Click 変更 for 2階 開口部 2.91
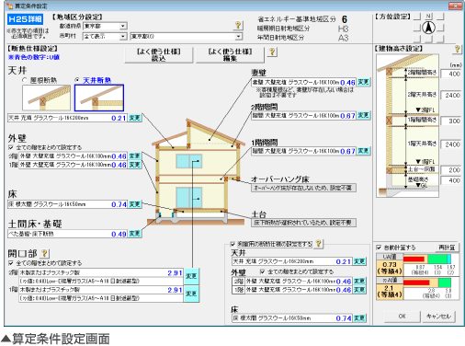465x346 pixels. [x=191, y=276]
